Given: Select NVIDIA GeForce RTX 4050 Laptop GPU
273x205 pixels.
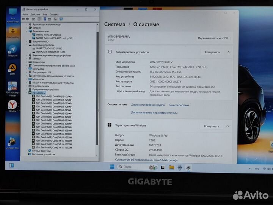Looking at the screenshot, I should point(55,38).
